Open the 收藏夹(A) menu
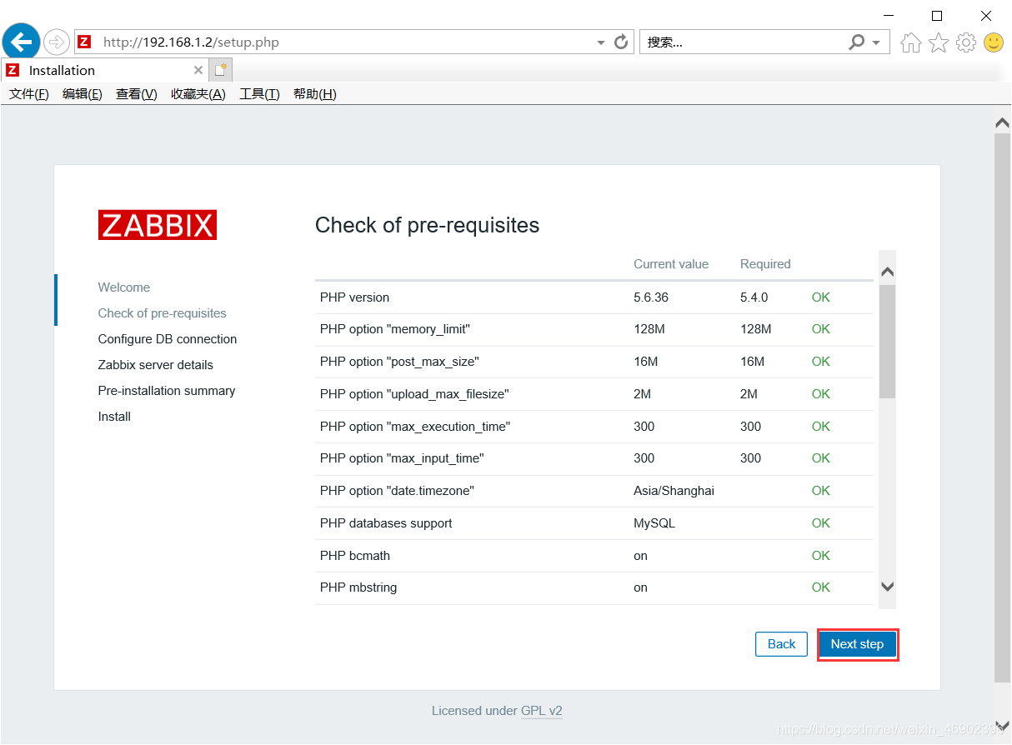 (198, 94)
